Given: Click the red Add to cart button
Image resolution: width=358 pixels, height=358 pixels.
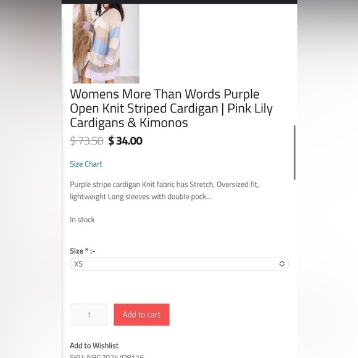Looking at the screenshot, I should [x=141, y=315].
